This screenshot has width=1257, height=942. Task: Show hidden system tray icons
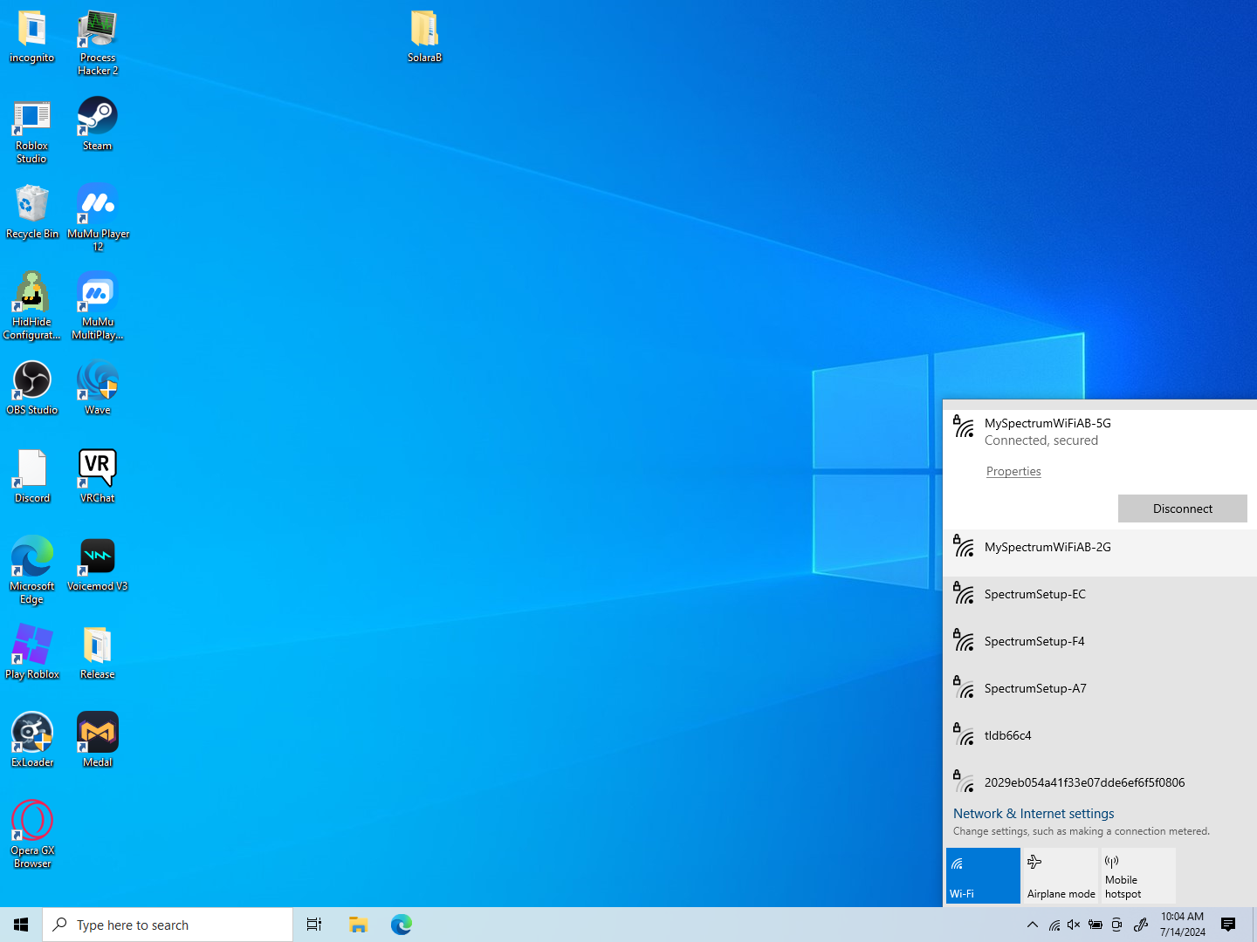(1033, 925)
